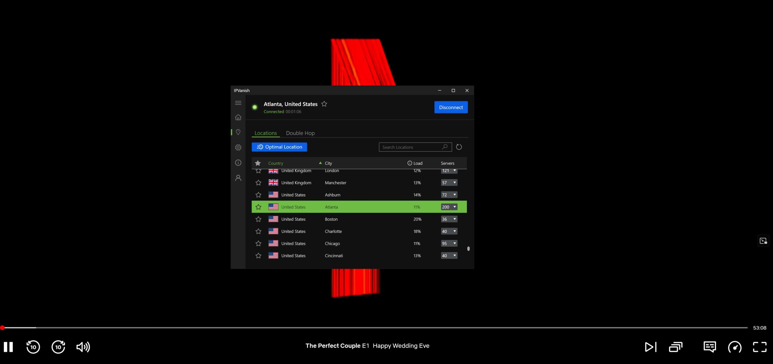This screenshot has width=773, height=364.
Task: Favorite the Manchester row
Action: pos(258,183)
